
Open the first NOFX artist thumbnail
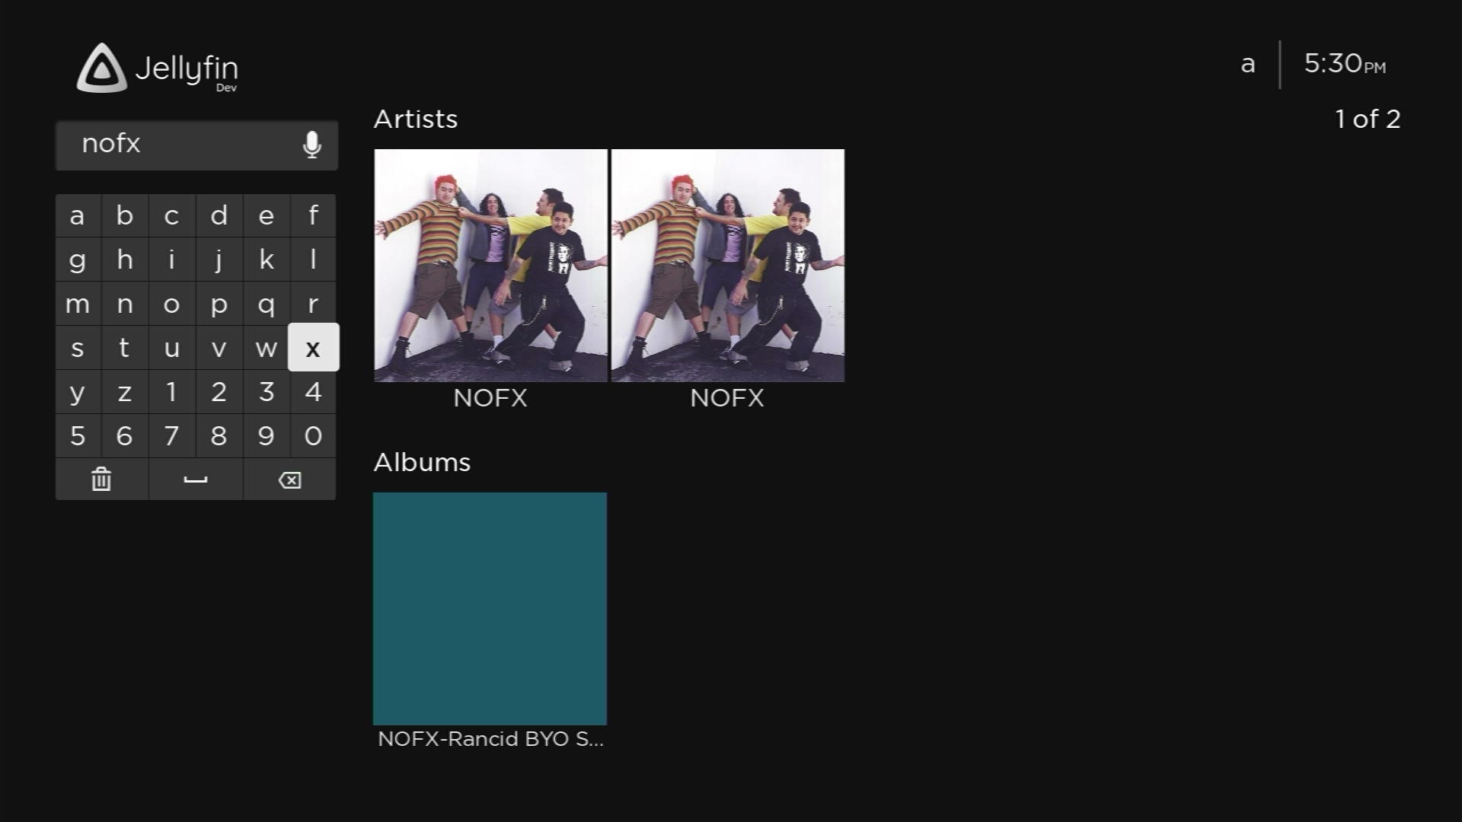coord(490,266)
